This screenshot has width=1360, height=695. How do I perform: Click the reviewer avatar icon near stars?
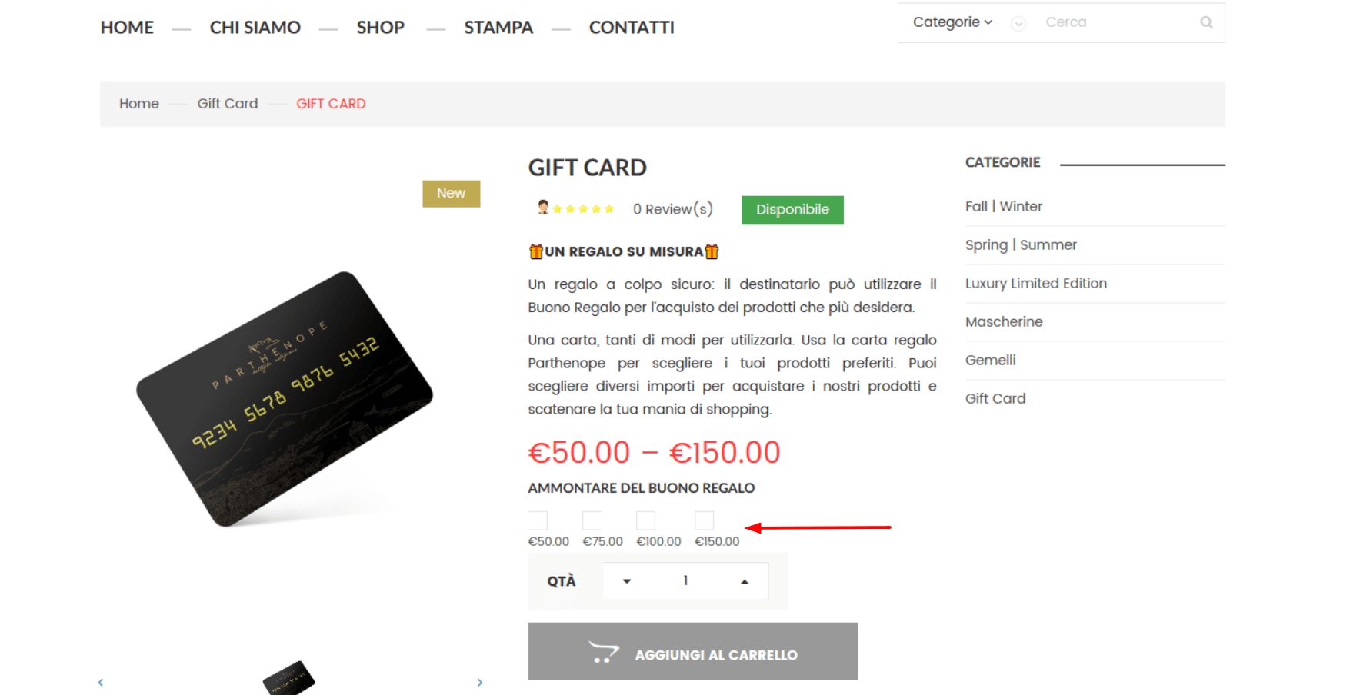pos(543,208)
